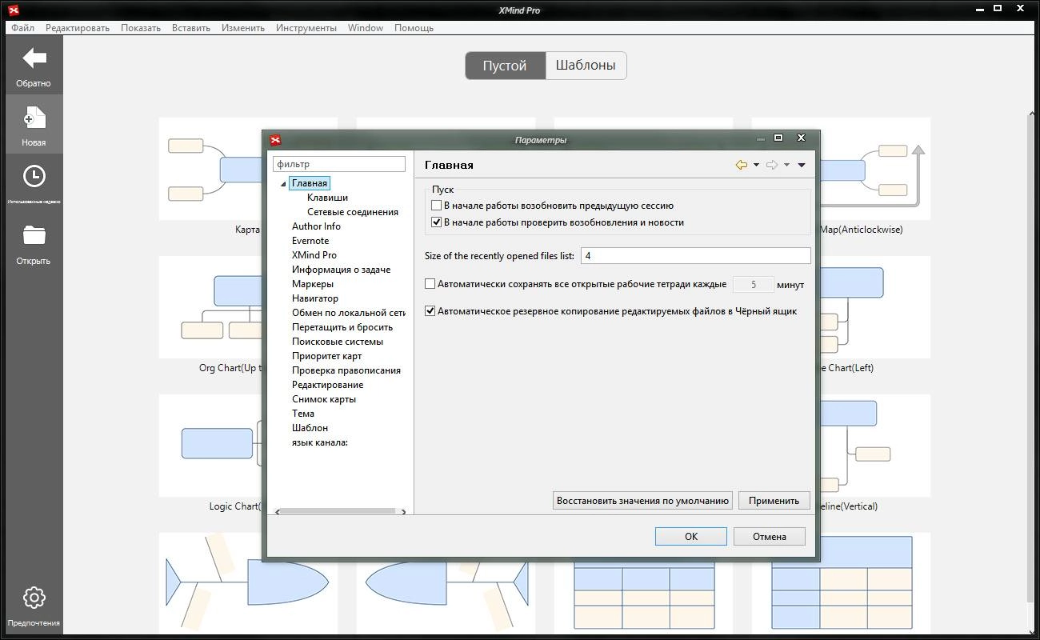Open the Показать menu
This screenshot has height=640, width=1040.
[141, 27]
